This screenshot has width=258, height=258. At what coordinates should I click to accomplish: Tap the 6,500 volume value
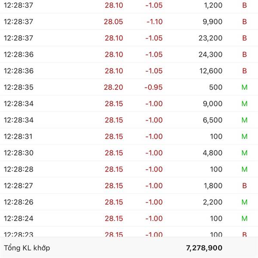(x=213, y=120)
